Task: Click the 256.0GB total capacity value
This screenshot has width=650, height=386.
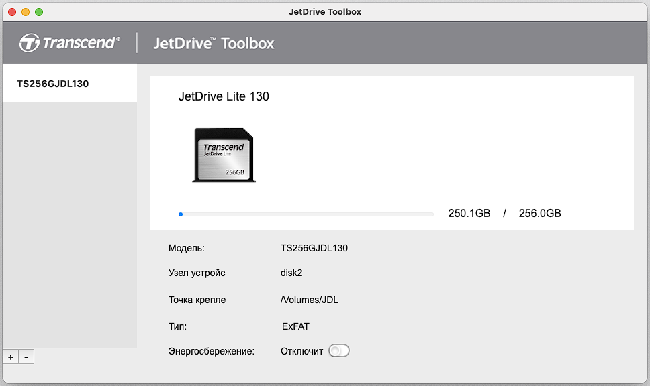Action: point(540,214)
